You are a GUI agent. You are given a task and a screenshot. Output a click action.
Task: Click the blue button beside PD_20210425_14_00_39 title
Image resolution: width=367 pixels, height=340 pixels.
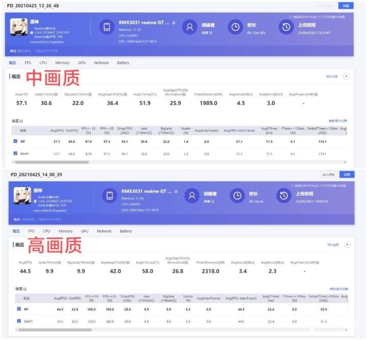point(347,174)
